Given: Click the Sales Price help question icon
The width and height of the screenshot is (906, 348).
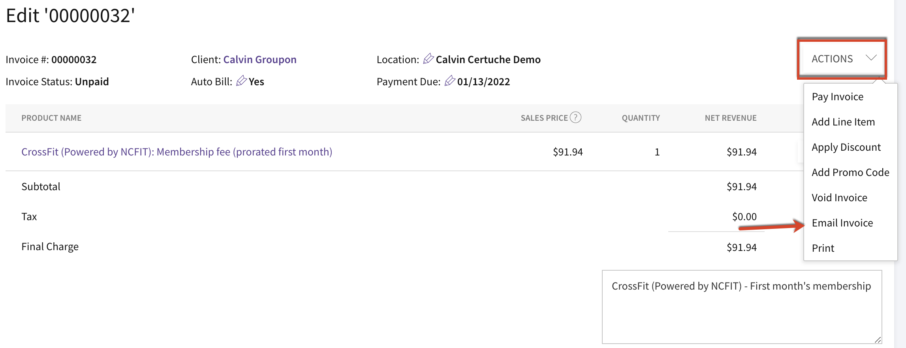Looking at the screenshot, I should (x=575, y=118).
